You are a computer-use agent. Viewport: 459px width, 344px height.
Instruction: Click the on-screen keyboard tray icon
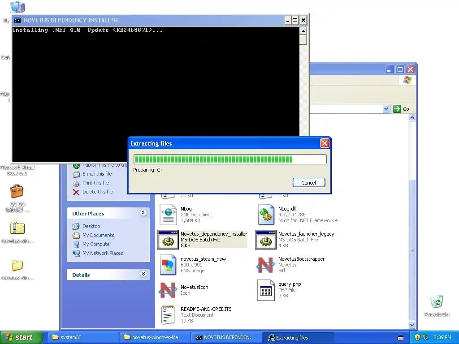401,338
